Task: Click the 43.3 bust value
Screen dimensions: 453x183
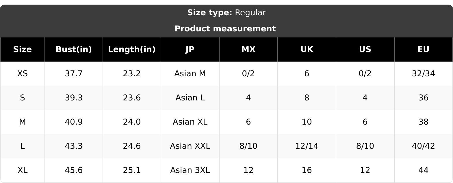Action: coord(74,146)
